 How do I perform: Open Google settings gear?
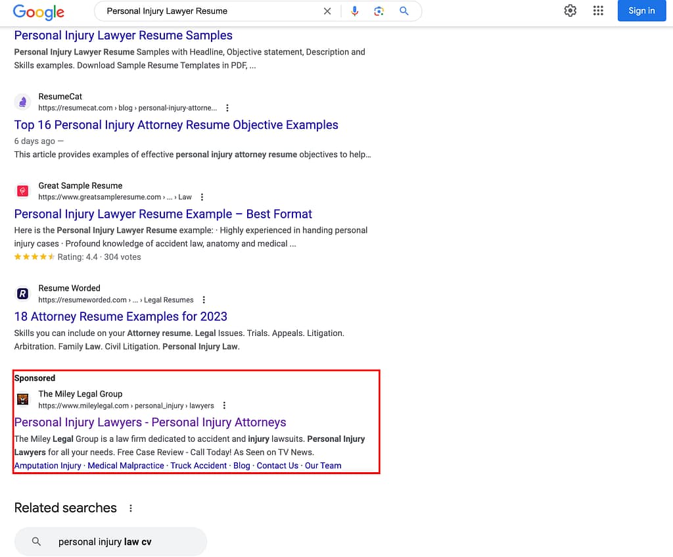[570, 11]
